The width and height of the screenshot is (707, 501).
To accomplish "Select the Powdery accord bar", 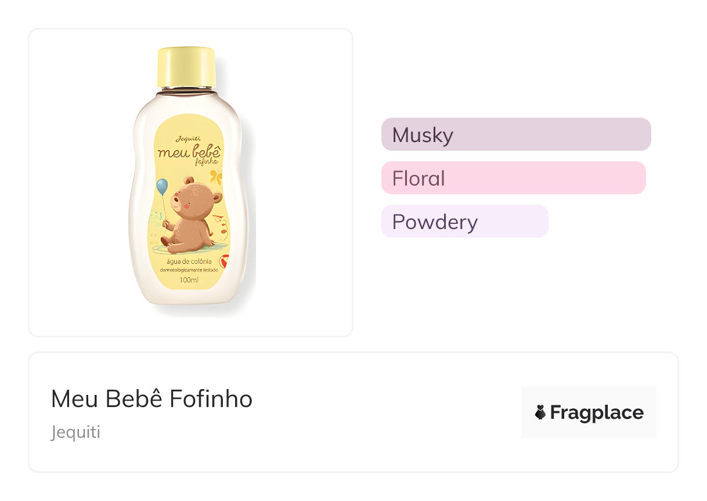I will coord(464,222).
